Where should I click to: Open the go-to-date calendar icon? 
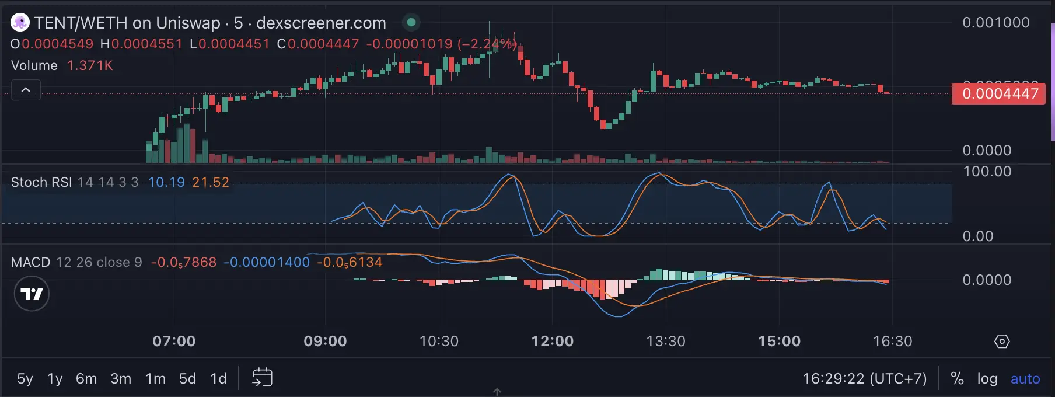click(x=262, y=378)
